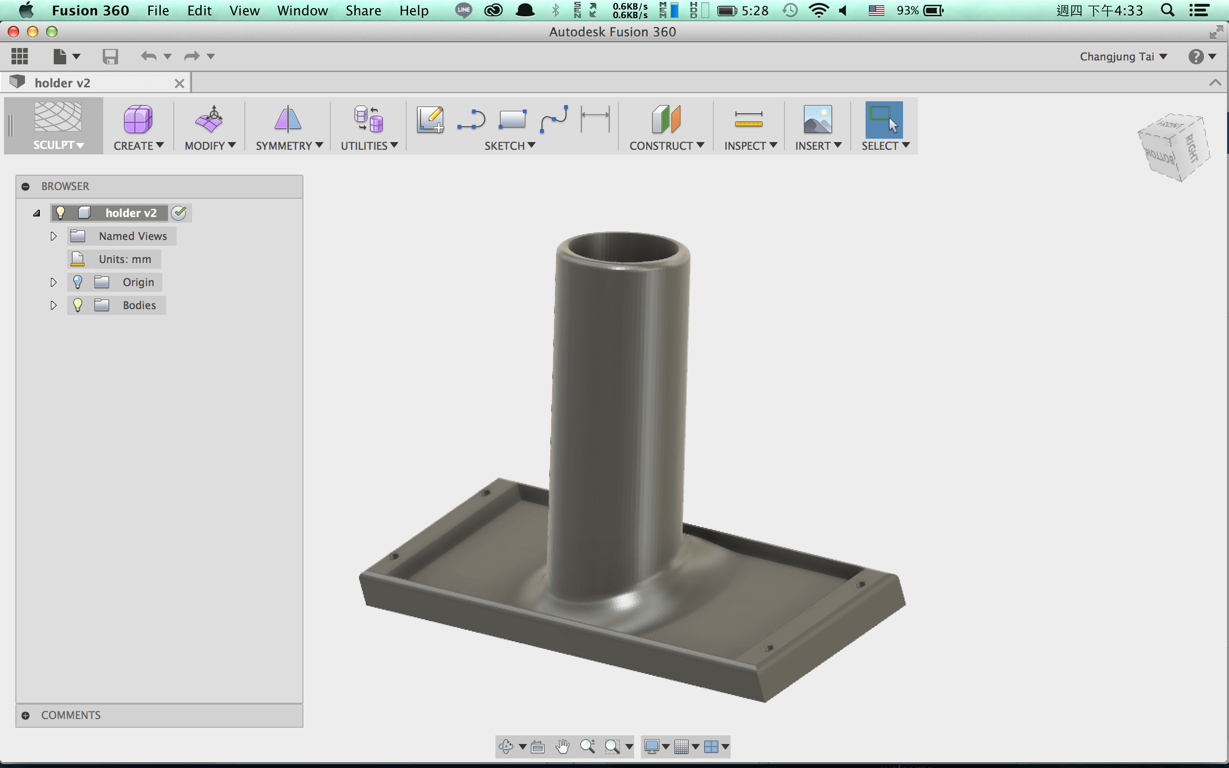Image resolution: width=1229 pixels, height=768 pixels.
Task: Toggle the Origin folder visibility bulb
Action: (x=78, y=282)
